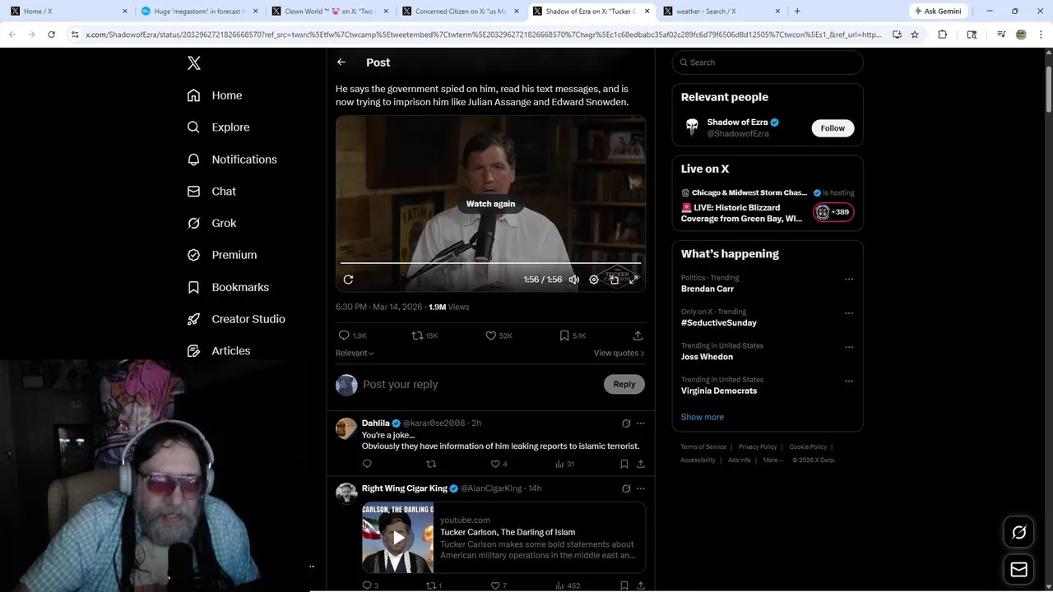Click the Reply button
This screenshot has height=592, width=1053.
point(624,384)
